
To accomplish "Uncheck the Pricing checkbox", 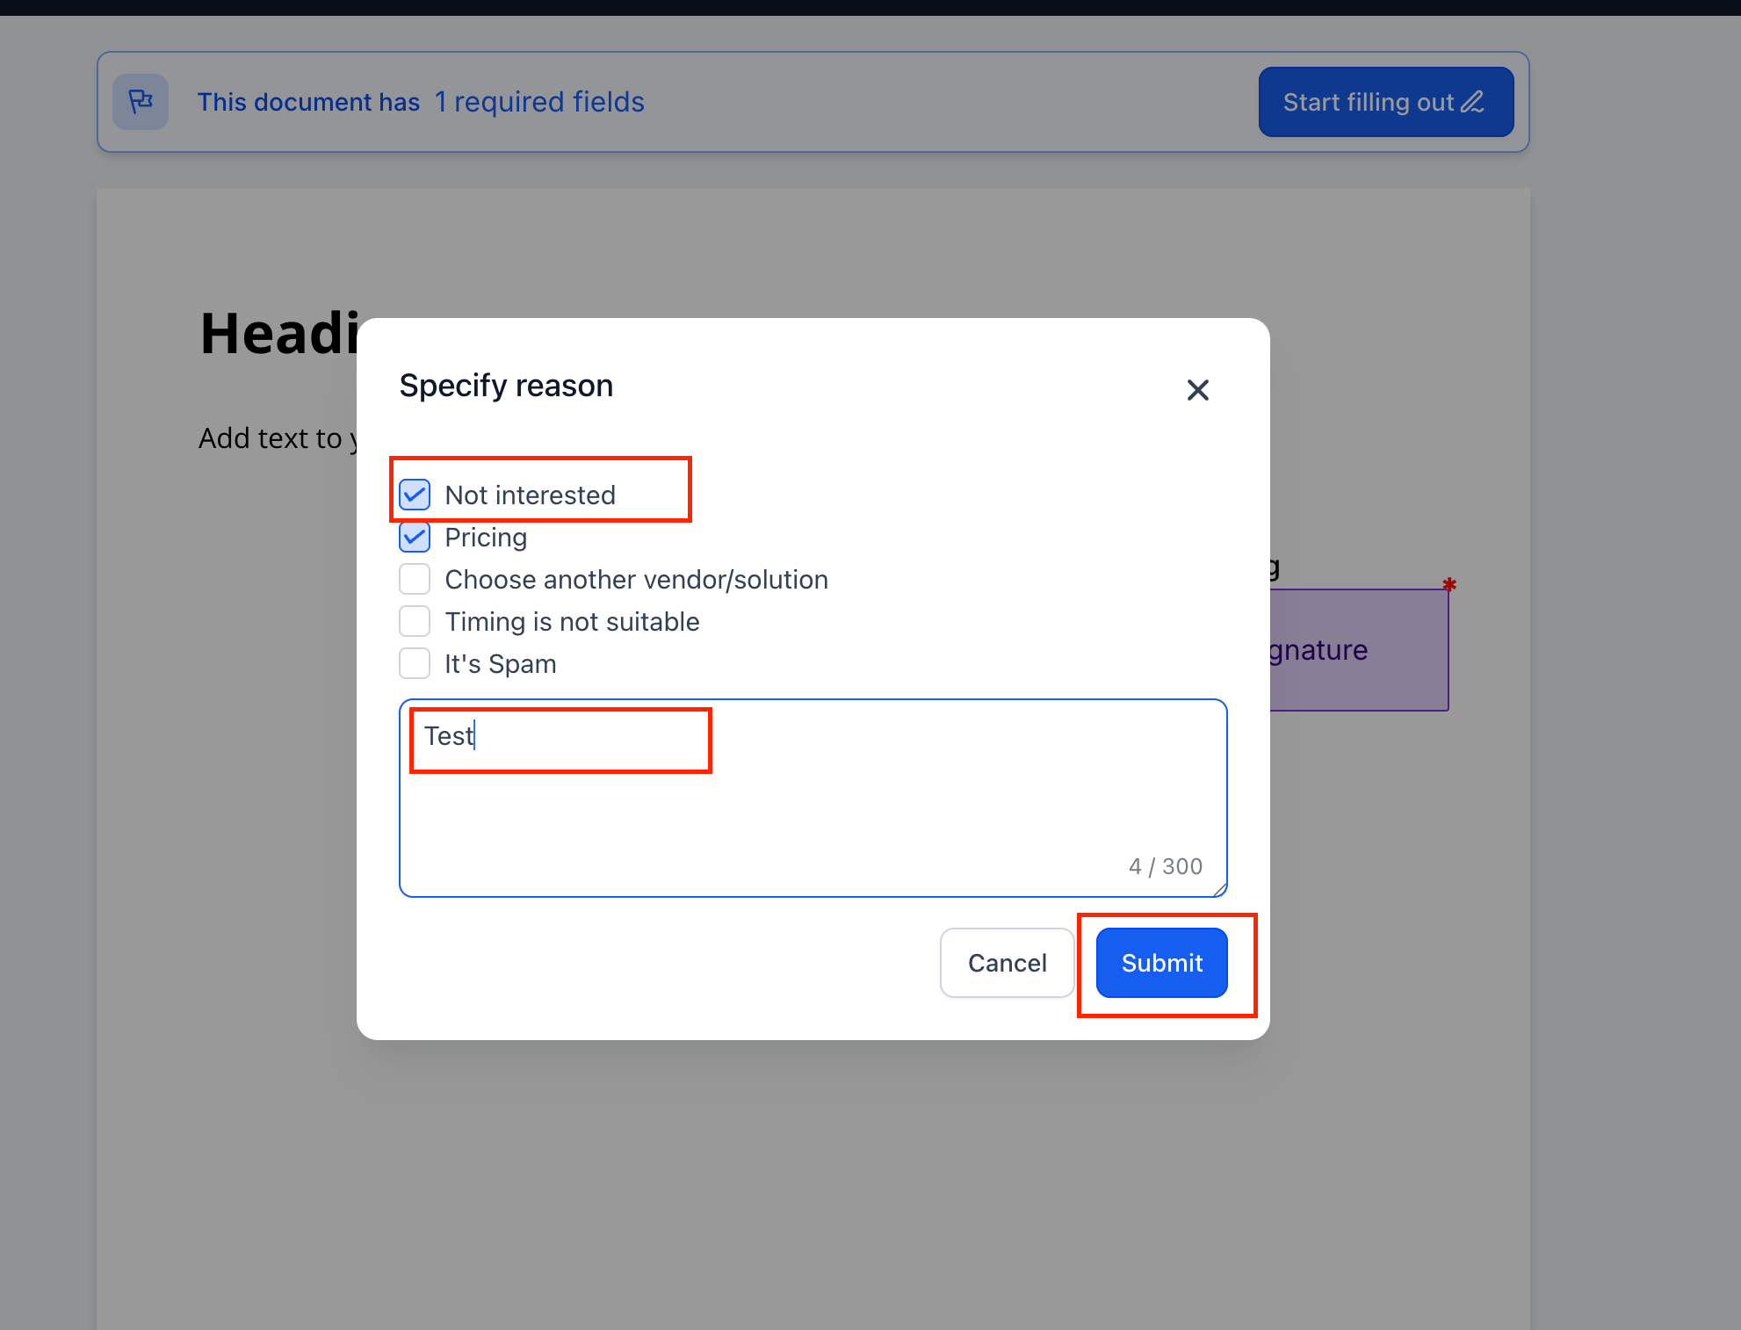I will [415, 537].
